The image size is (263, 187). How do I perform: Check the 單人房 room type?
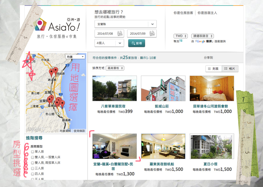click(33, 152)
